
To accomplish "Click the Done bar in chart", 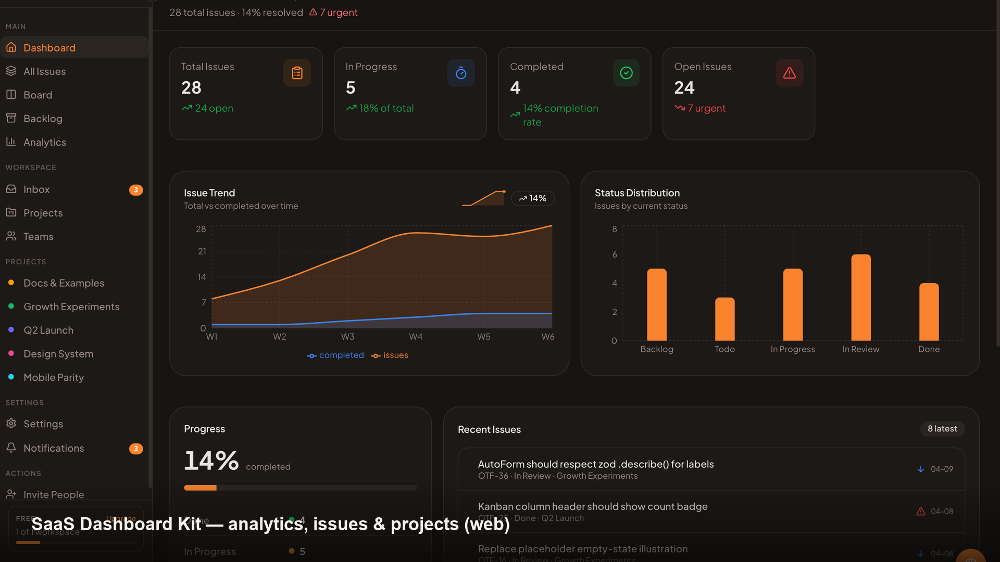I will point(929,312).
